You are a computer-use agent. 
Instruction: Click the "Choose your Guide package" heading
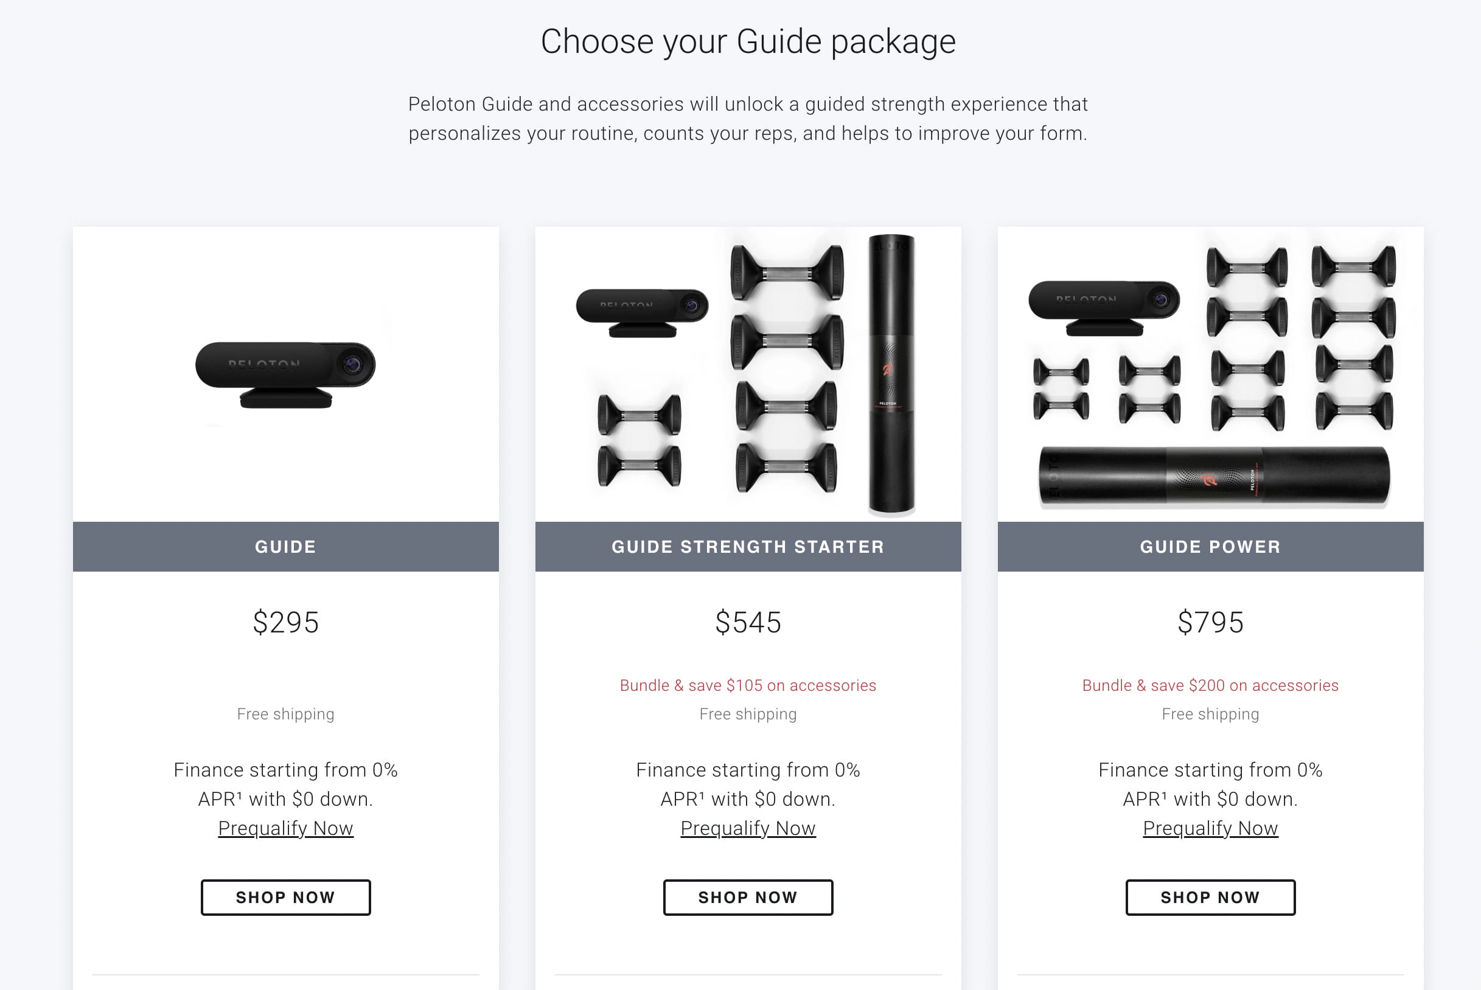point(748,42)
